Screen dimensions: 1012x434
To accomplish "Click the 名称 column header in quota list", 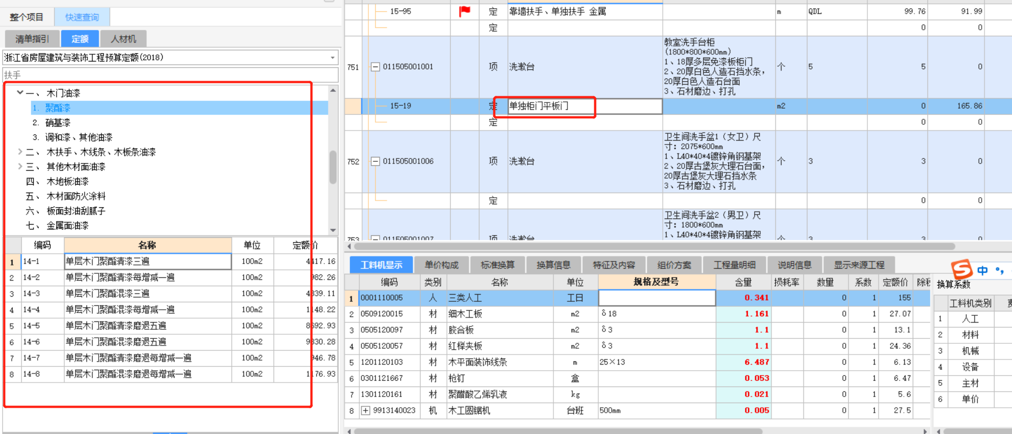I will (x=147, y=245).
